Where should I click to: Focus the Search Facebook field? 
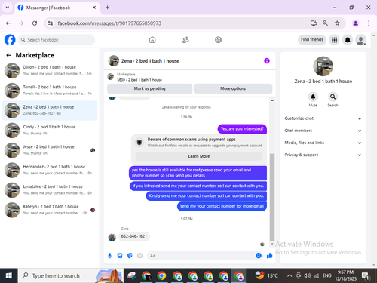coord(57,40)
